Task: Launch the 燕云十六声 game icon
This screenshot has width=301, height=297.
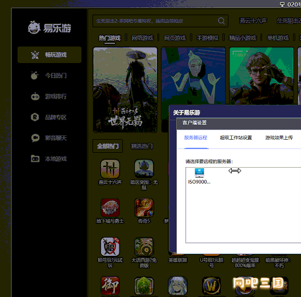Action: click(110, 169)
